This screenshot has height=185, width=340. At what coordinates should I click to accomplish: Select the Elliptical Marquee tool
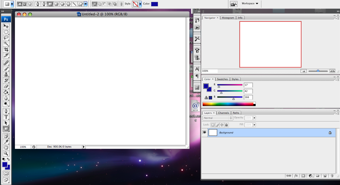click(6, 32)
